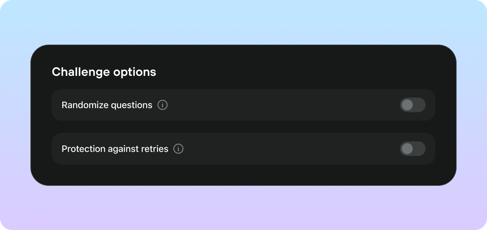The height and width of the screenshot is (230, 487).
Task: Click the info icon beside Randomize questions
Action: [x=162, y=105]
